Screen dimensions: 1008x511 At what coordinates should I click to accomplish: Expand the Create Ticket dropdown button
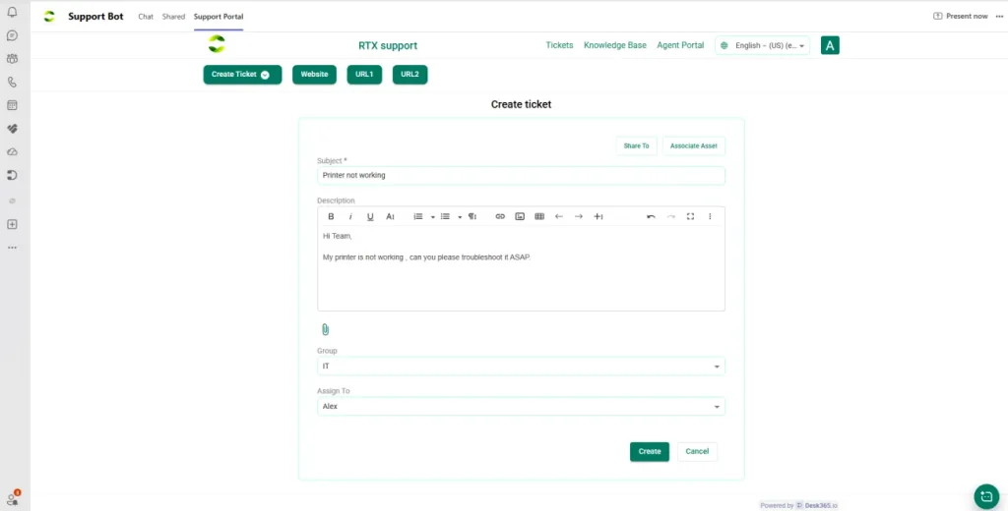point(242,75)
